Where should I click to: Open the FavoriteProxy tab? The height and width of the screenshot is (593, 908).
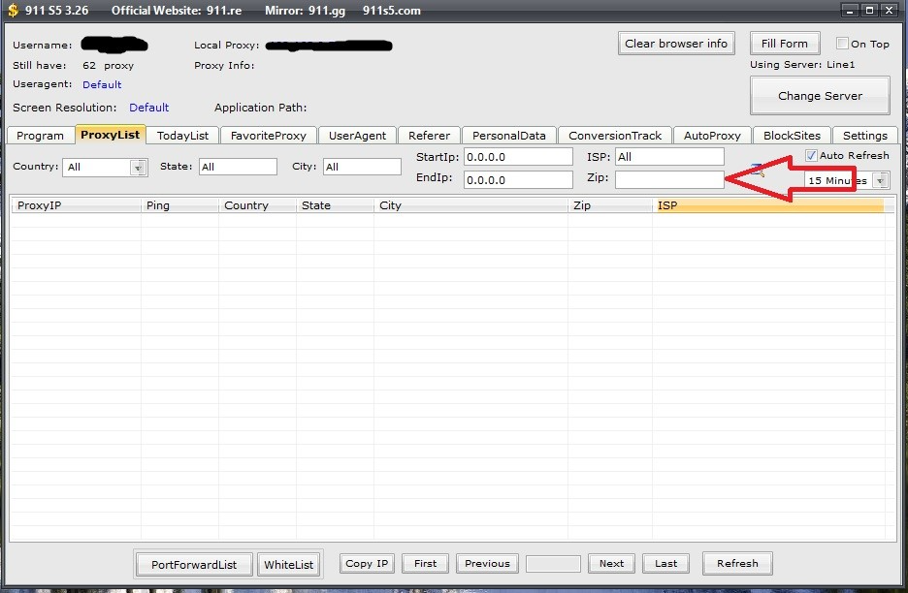[x=268, y=136]
